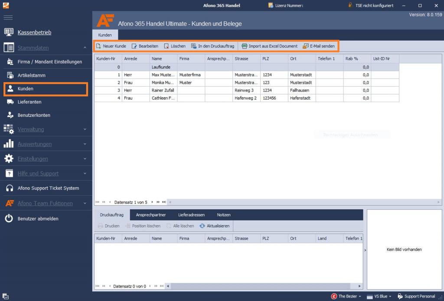
Task: Click the Stammdaten section icon
Action: 9,48
